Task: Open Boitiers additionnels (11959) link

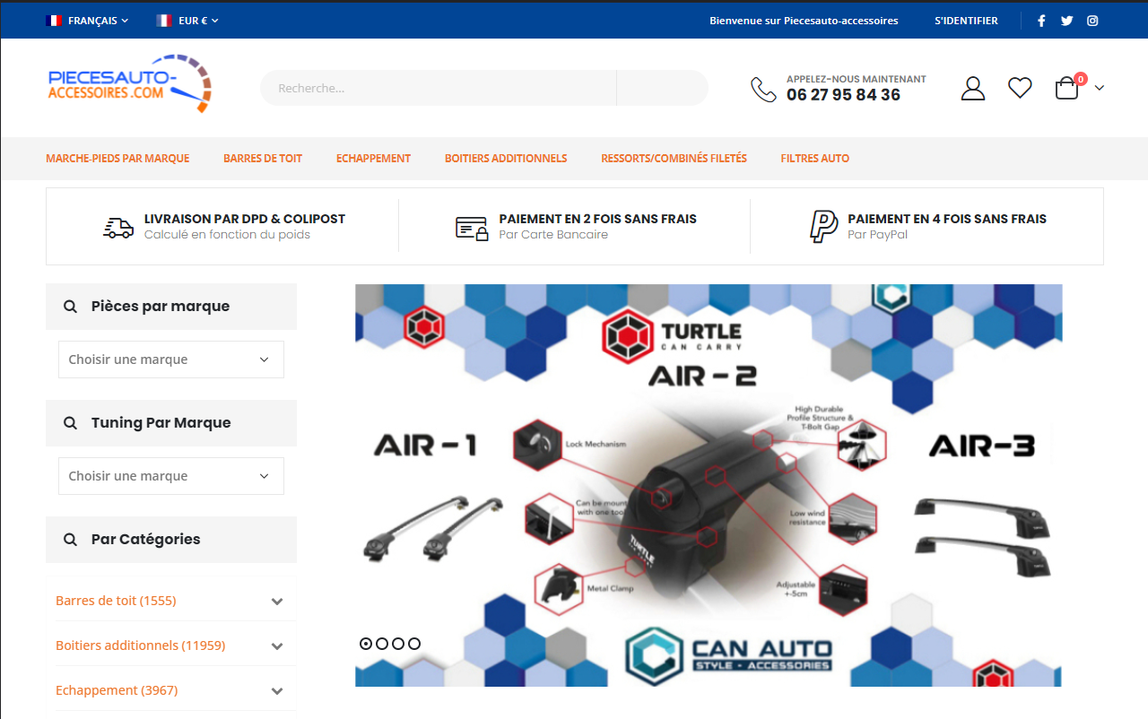Action: pos(140,645)
